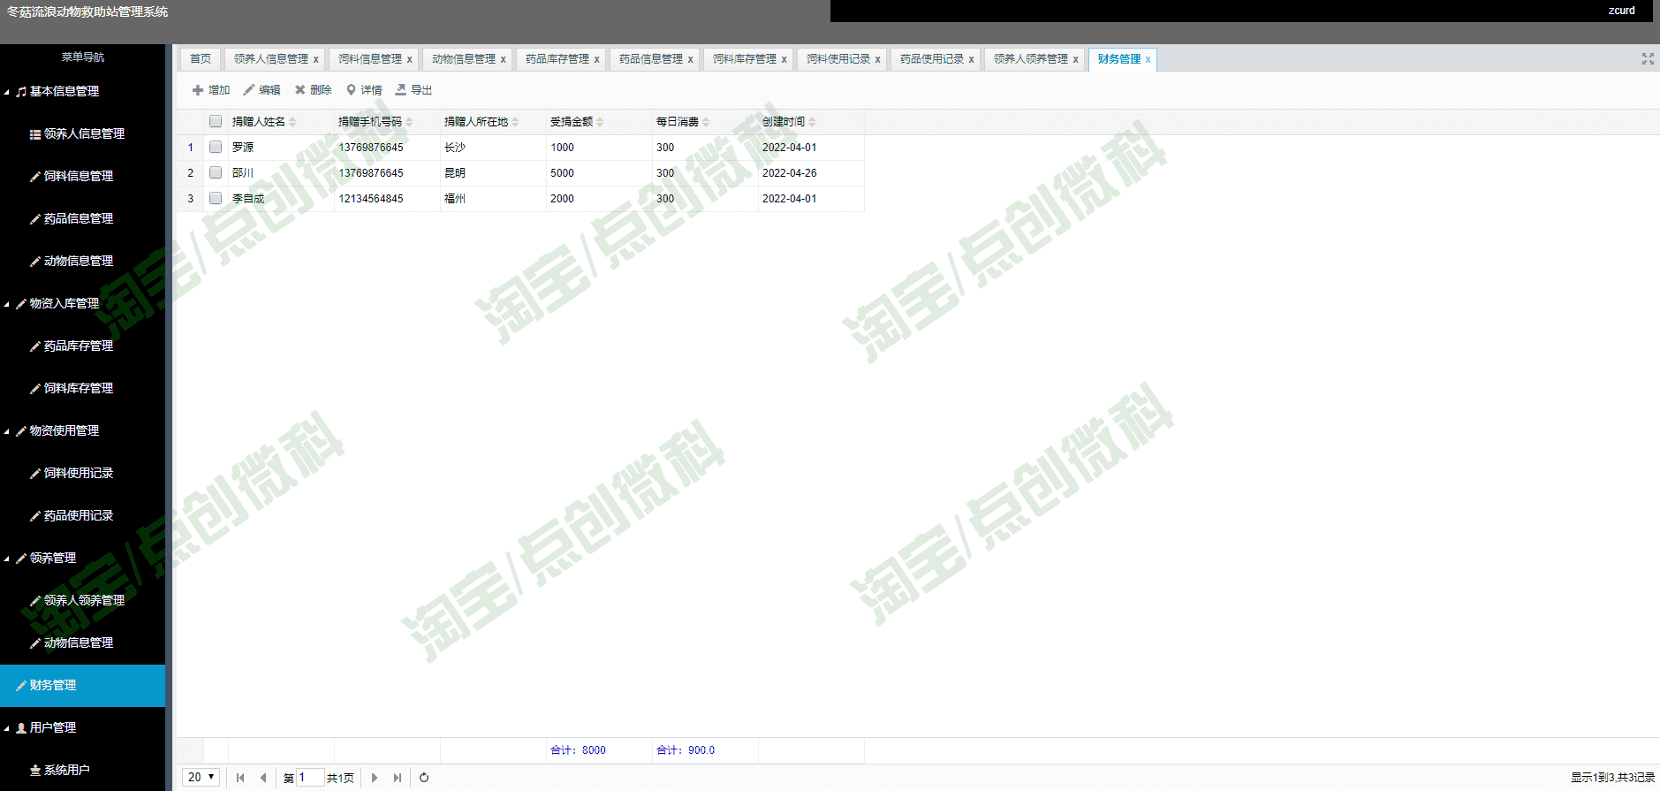Sort by 每日消费 column arrows
The width and height of the screenshot is (1660, 791).
pos(706,122)
